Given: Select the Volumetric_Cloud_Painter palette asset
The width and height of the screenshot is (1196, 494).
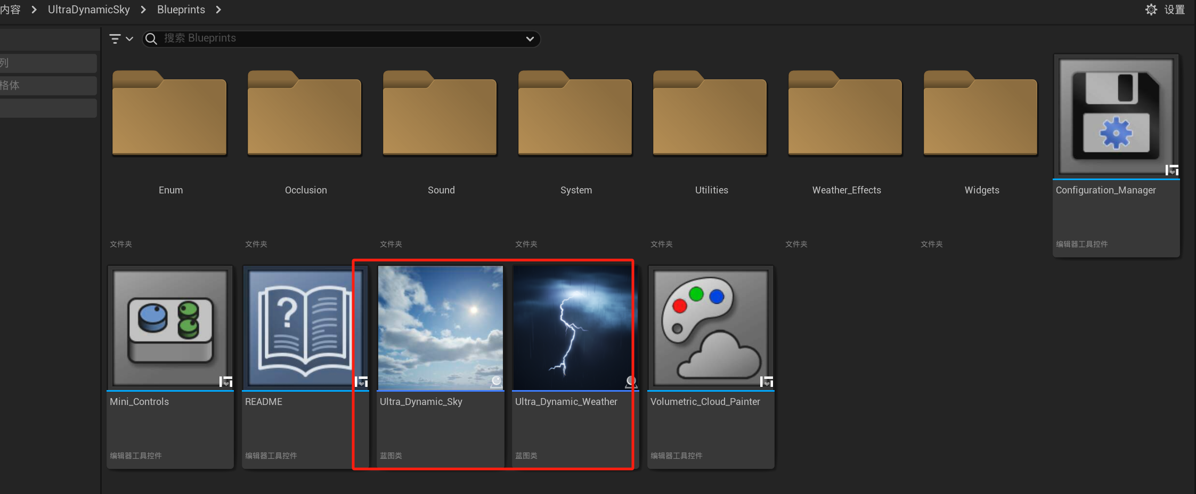Looking at the screenshot, I should coord(711,328).
